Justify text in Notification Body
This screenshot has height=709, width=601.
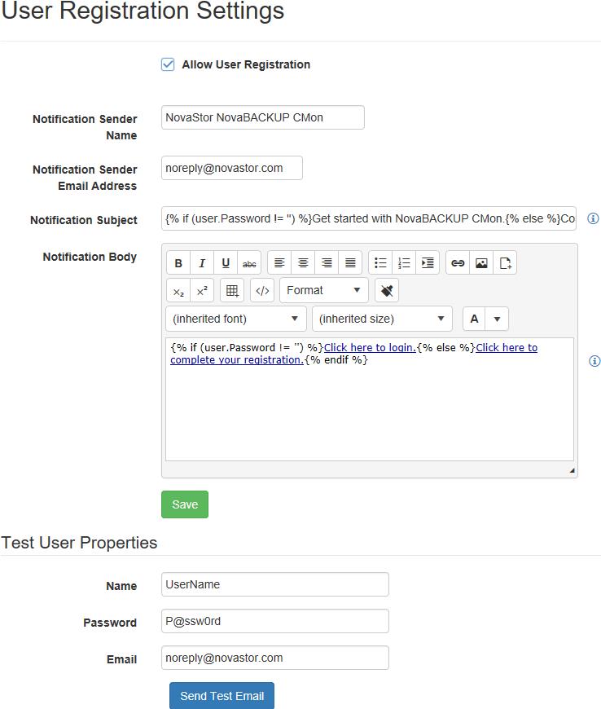[x=350, y=262]
